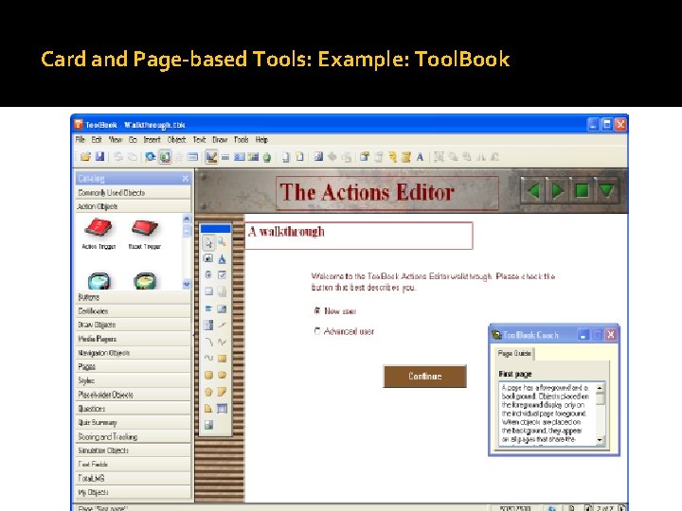Click 'The Actions Editor' title banner
Image resolution: width=682 pixels, height=511 pixels.
387,192
